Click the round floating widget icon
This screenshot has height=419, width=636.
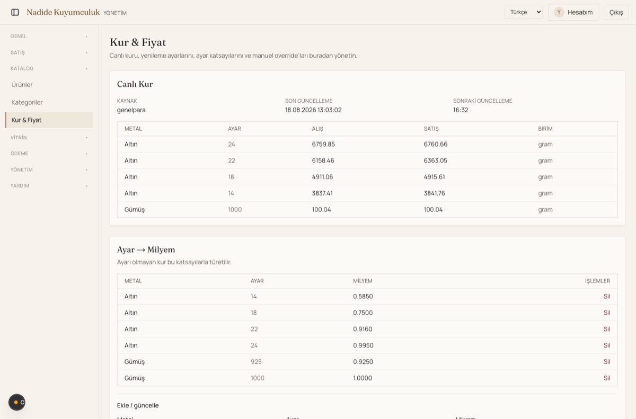(x=17, y=402)
